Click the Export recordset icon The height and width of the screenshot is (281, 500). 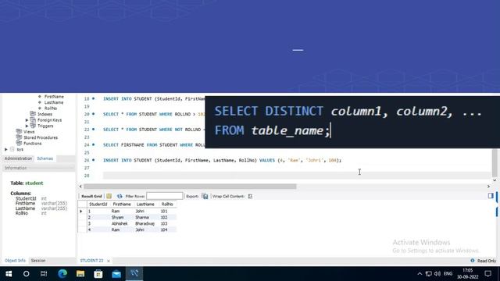tap(205, 196)
